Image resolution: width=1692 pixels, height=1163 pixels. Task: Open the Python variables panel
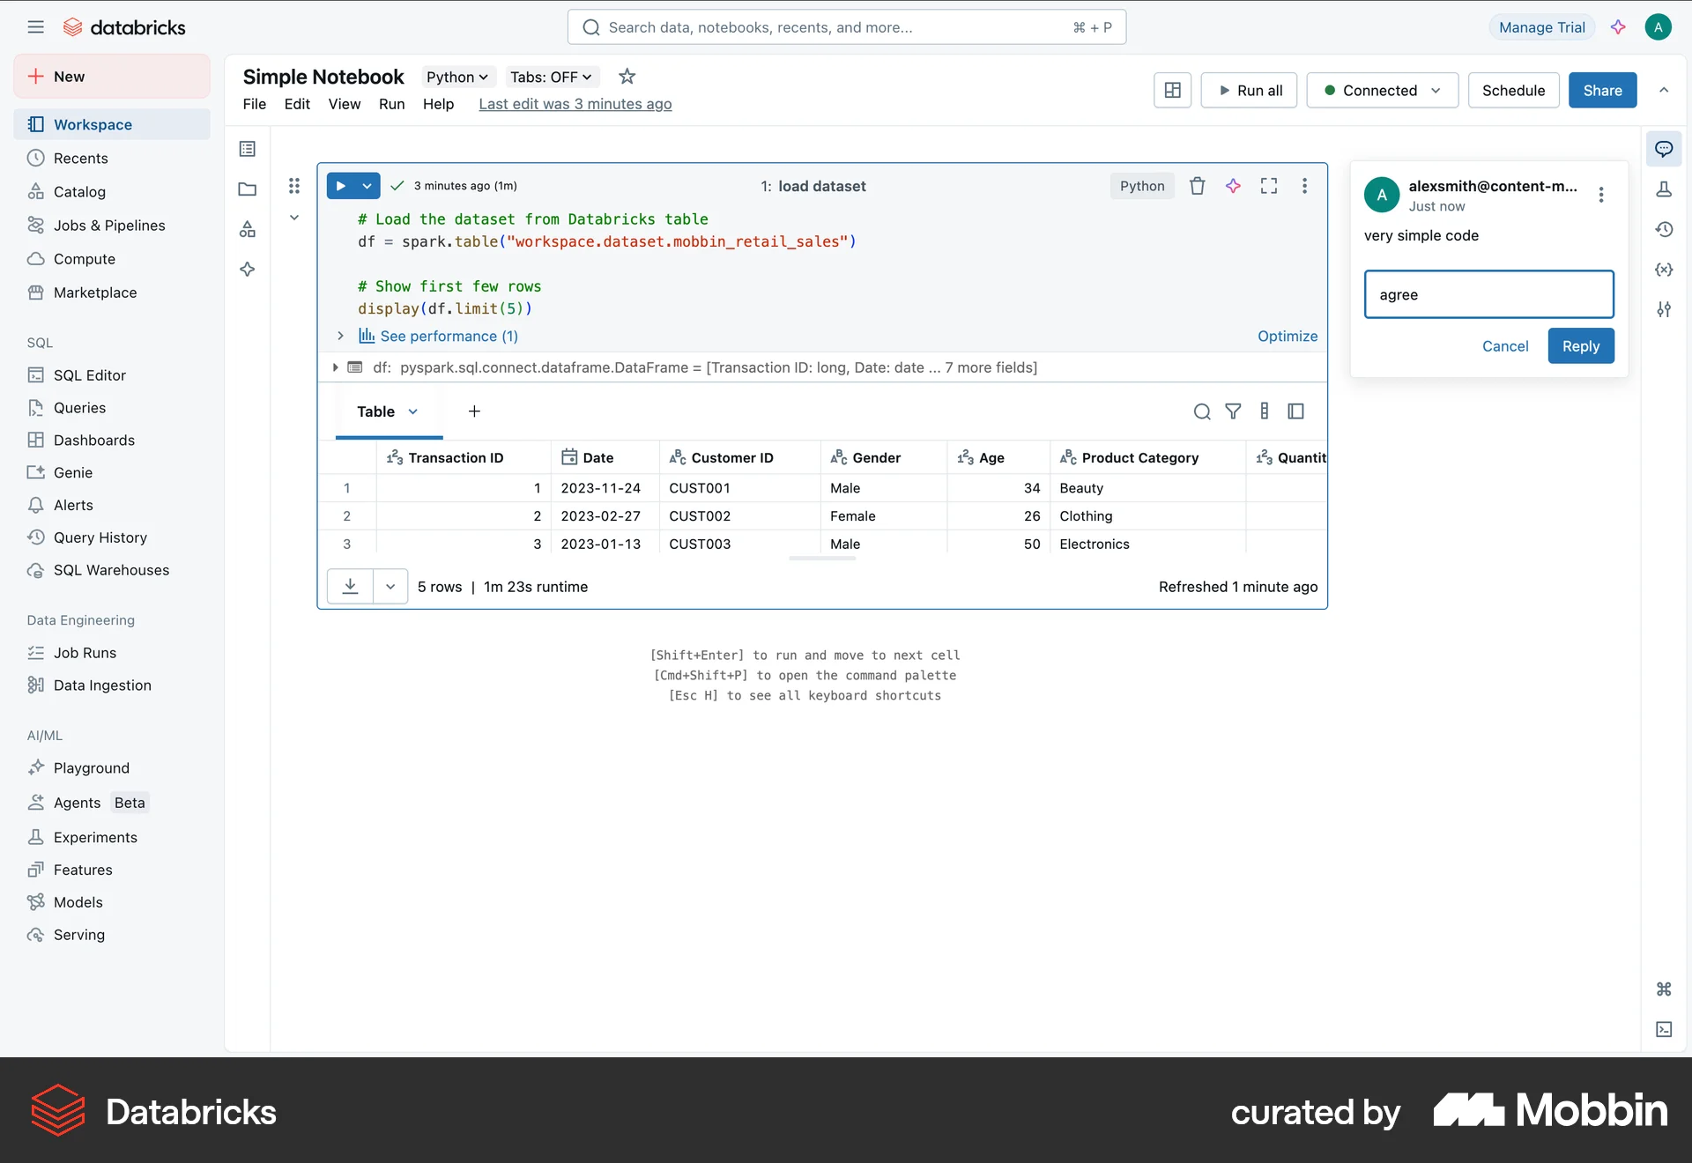[x=1665, y=270]
